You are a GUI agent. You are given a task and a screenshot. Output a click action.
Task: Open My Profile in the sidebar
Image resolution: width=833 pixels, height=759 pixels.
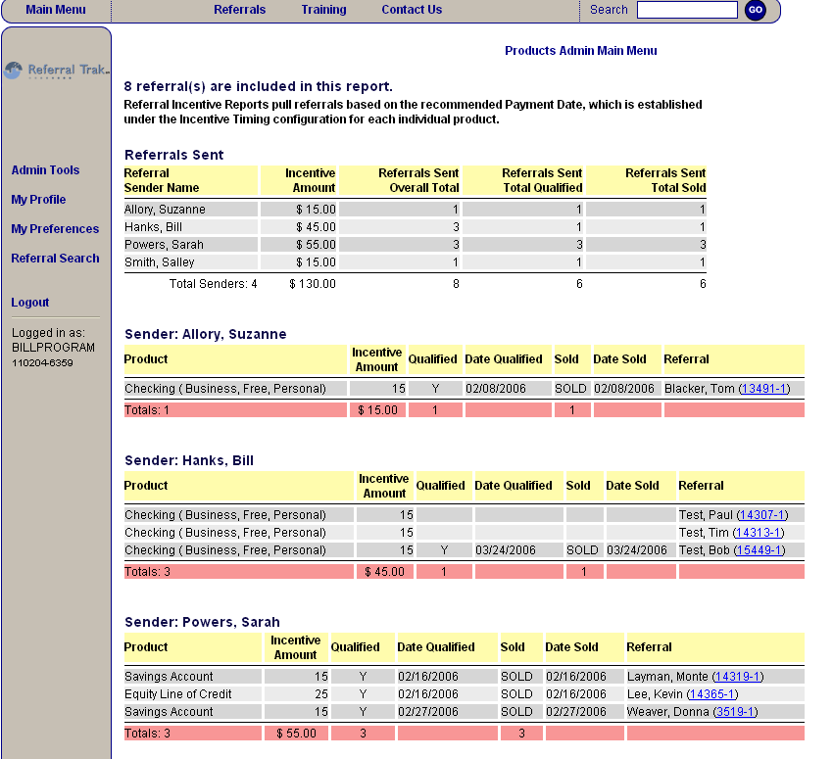click(38, 200)
